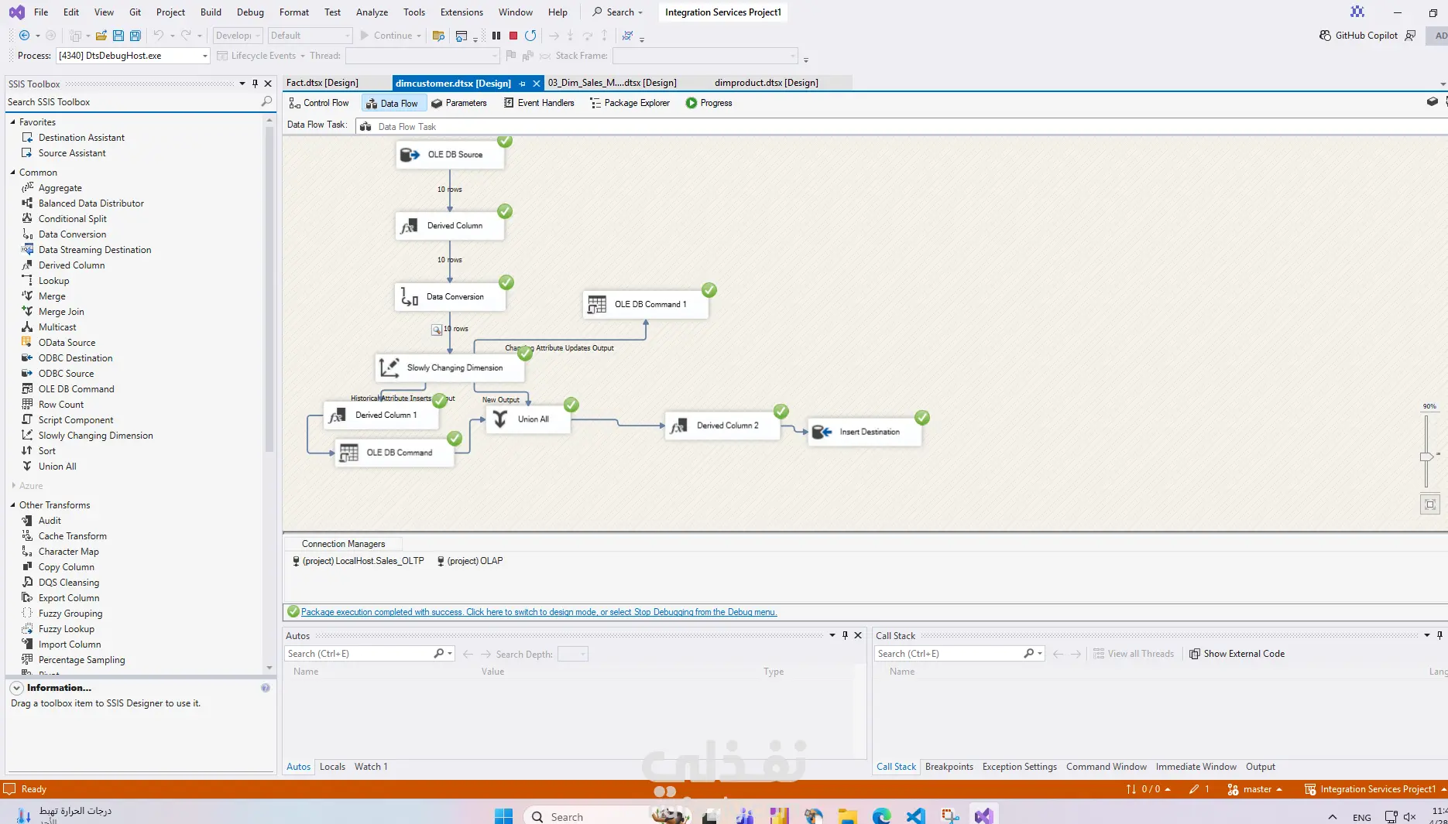The image size is (1448, 824).
Task: Click the Undo arrow icon
Action: point(158,36)
